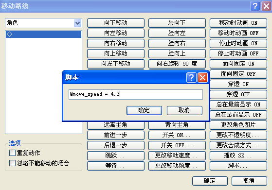Screen dimensions: 272x190
Task: Click the 前进一步 button
Action: click(116, 135)
